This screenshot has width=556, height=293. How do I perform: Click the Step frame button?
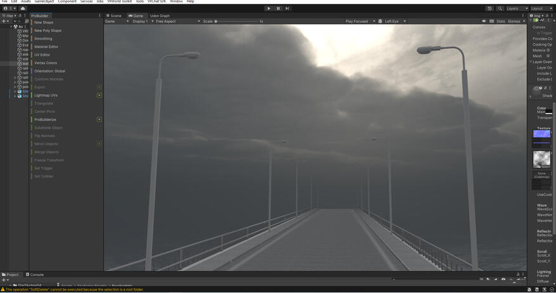[287, 8]
